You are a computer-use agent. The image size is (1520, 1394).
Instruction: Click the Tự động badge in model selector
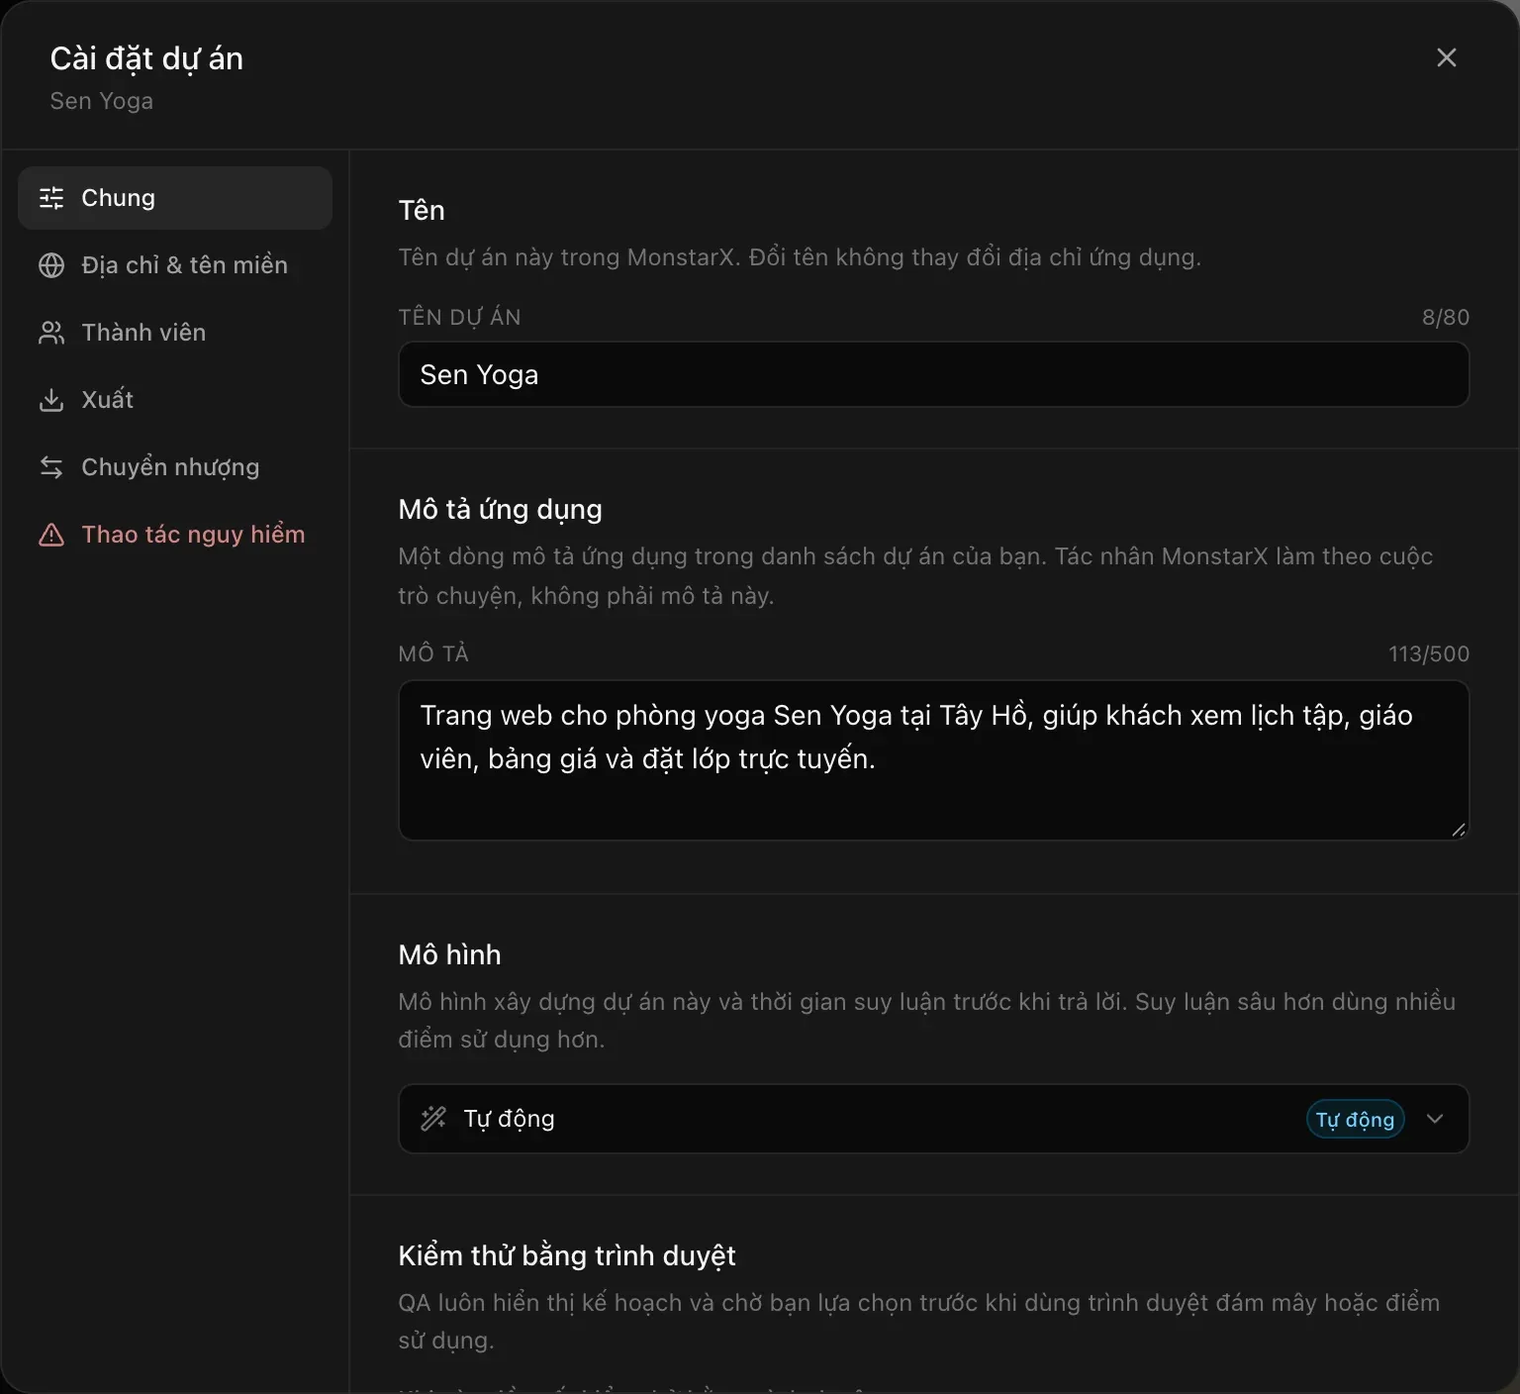pyautogui.click(x=1355, y=1119)
